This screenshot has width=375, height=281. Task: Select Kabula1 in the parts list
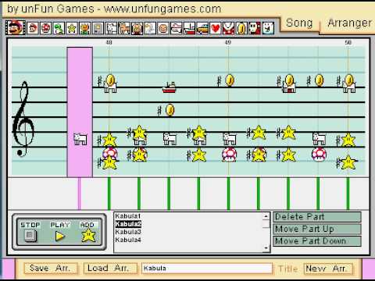tap(128, 216)
